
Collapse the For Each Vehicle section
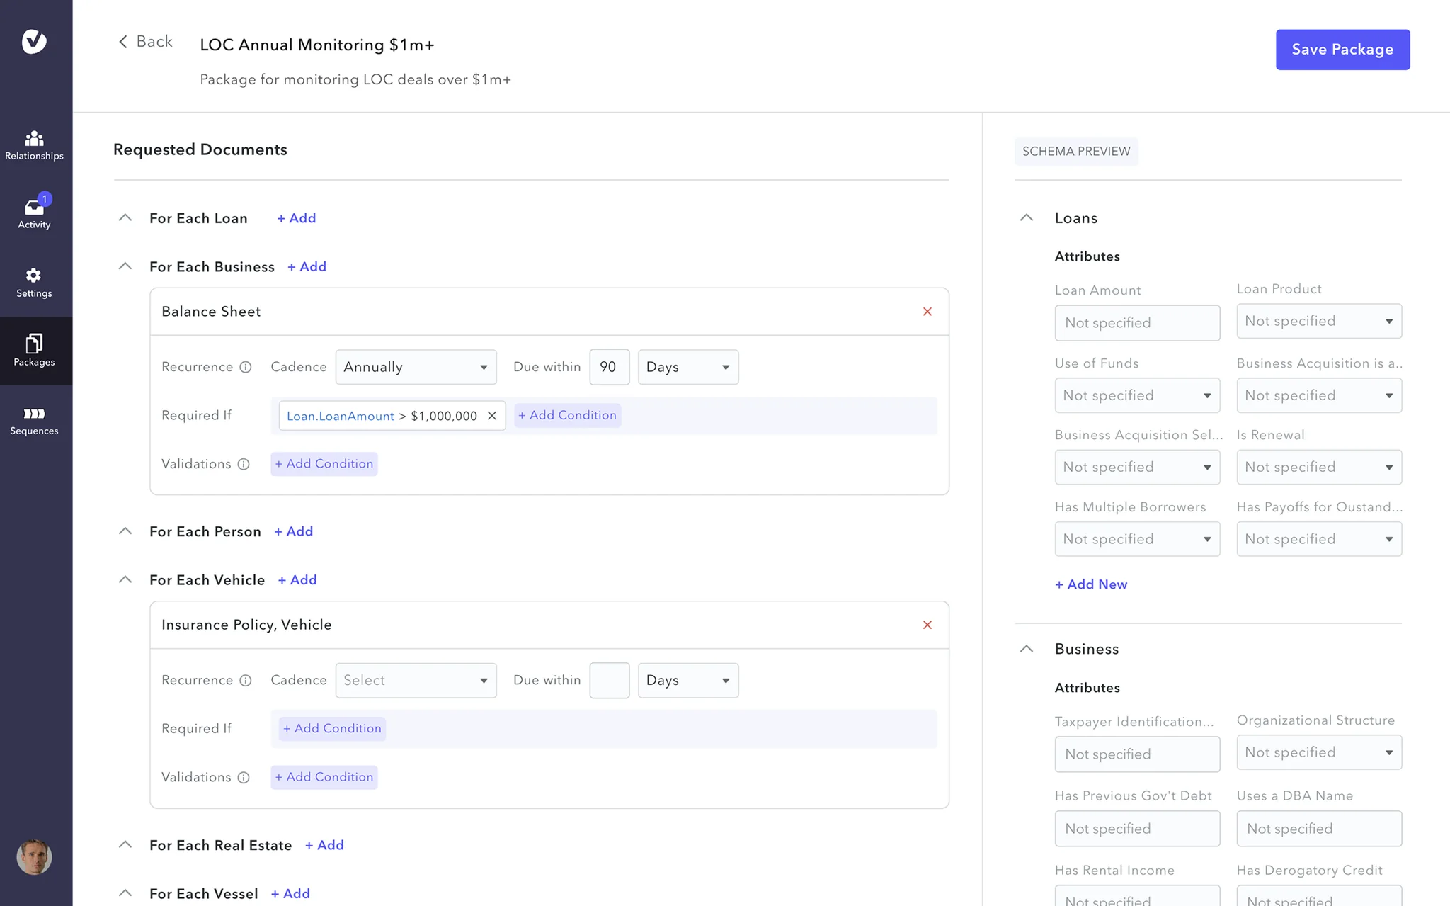click(125, 579)
